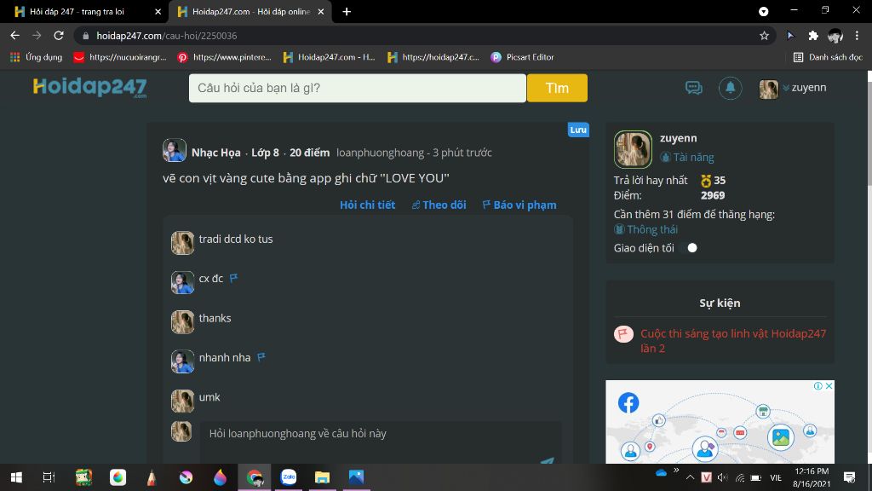The image size is (872, 491).
Task: Open the Windows Start menu
Action: pyautogui.click(x=16, y=477)
